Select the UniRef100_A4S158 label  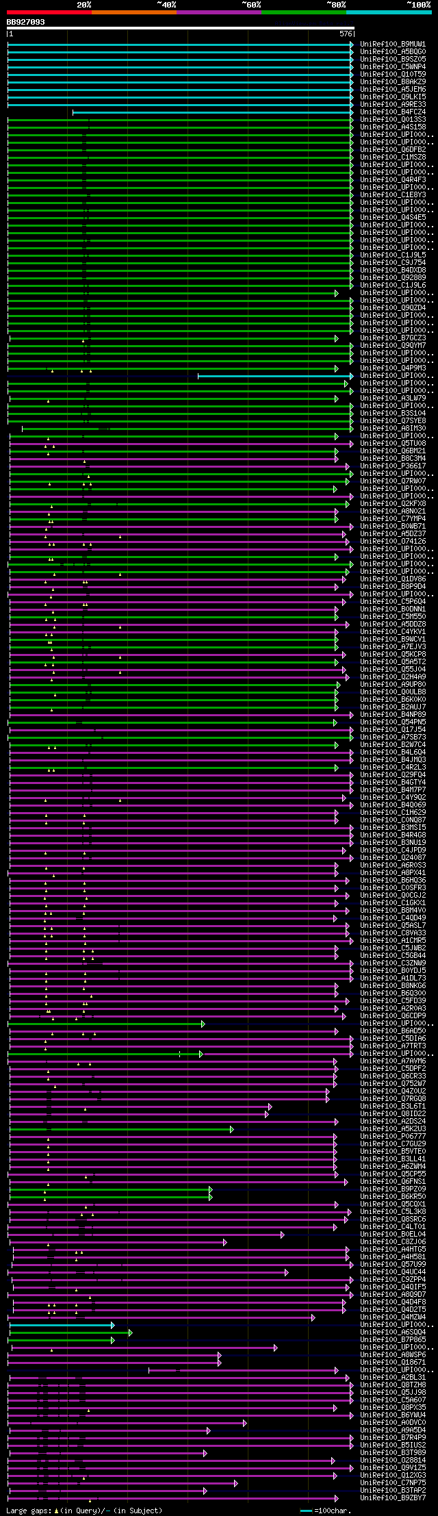393,127
